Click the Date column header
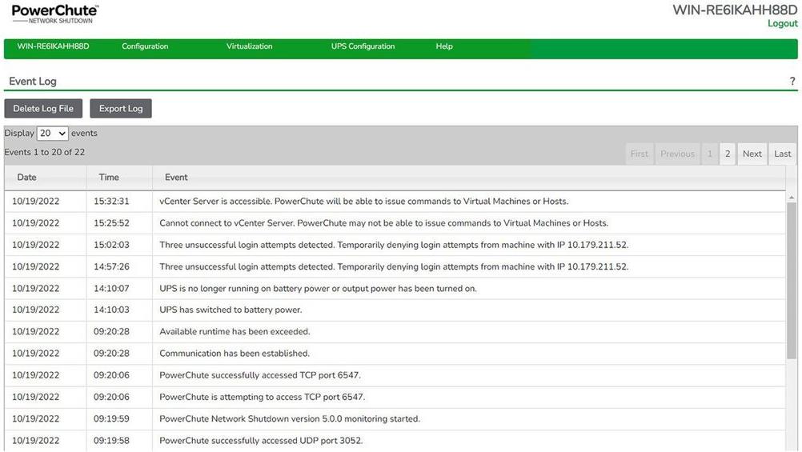Image resolution: width=802 pixels, height=452 pixels. click(27, 178)
